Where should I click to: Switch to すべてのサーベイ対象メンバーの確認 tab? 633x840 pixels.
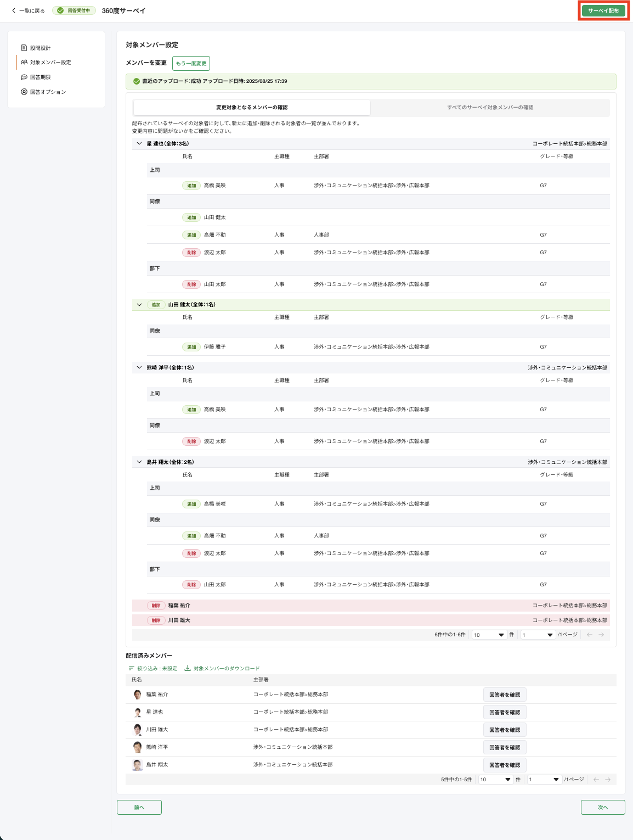(490, 108)
